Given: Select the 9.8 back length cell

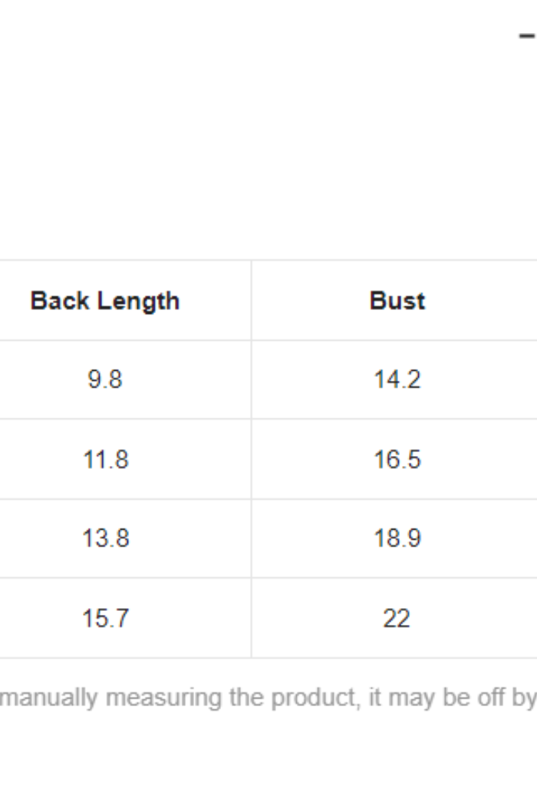Looking at the screenshot, I should click(105, 380).
